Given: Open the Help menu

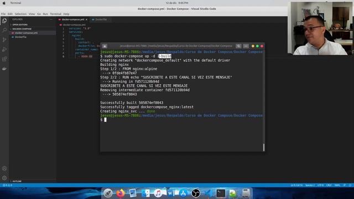Looking at the screenshot, I should click(66, 14).
